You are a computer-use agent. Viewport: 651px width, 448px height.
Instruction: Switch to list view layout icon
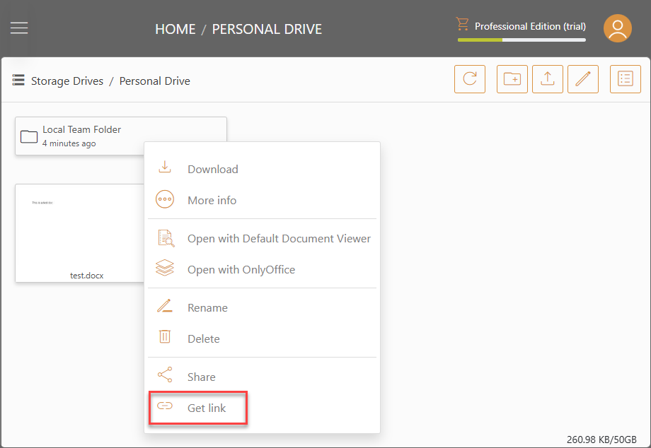626,78
